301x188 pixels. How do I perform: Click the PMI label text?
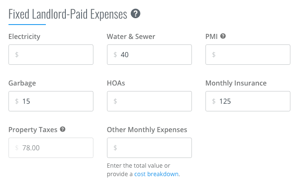point(211,36)
